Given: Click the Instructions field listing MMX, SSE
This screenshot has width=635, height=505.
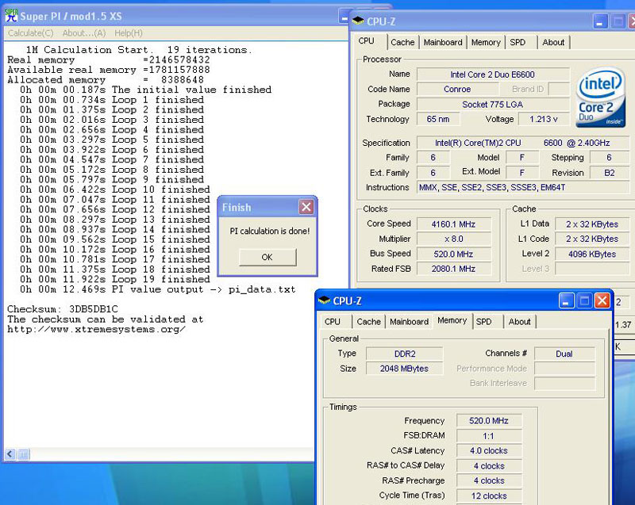Looking at the screenshot, I should (x=523, y=187).
